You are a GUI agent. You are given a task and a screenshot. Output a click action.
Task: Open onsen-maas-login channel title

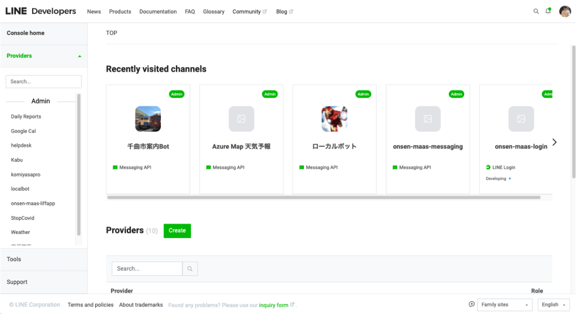tap(521, 146)
